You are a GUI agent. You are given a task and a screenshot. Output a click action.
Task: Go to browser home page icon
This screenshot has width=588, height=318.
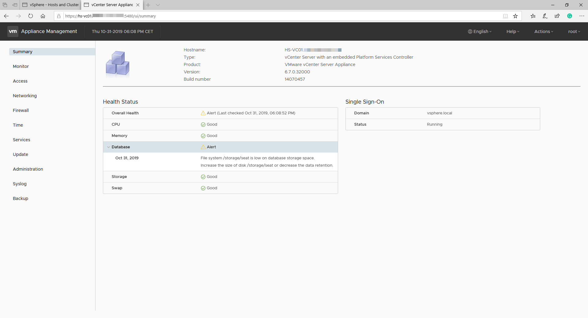point(43,16)
